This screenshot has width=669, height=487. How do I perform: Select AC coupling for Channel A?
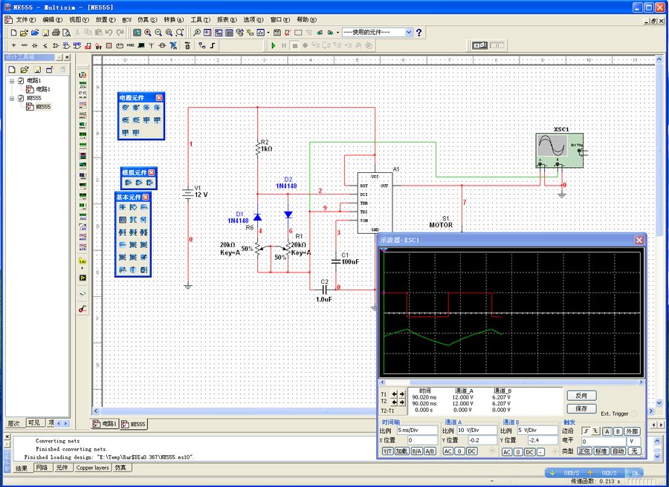(x=448, y=451)
